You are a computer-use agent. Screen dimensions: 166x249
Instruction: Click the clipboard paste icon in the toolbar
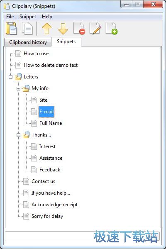(x=12, y=29)
